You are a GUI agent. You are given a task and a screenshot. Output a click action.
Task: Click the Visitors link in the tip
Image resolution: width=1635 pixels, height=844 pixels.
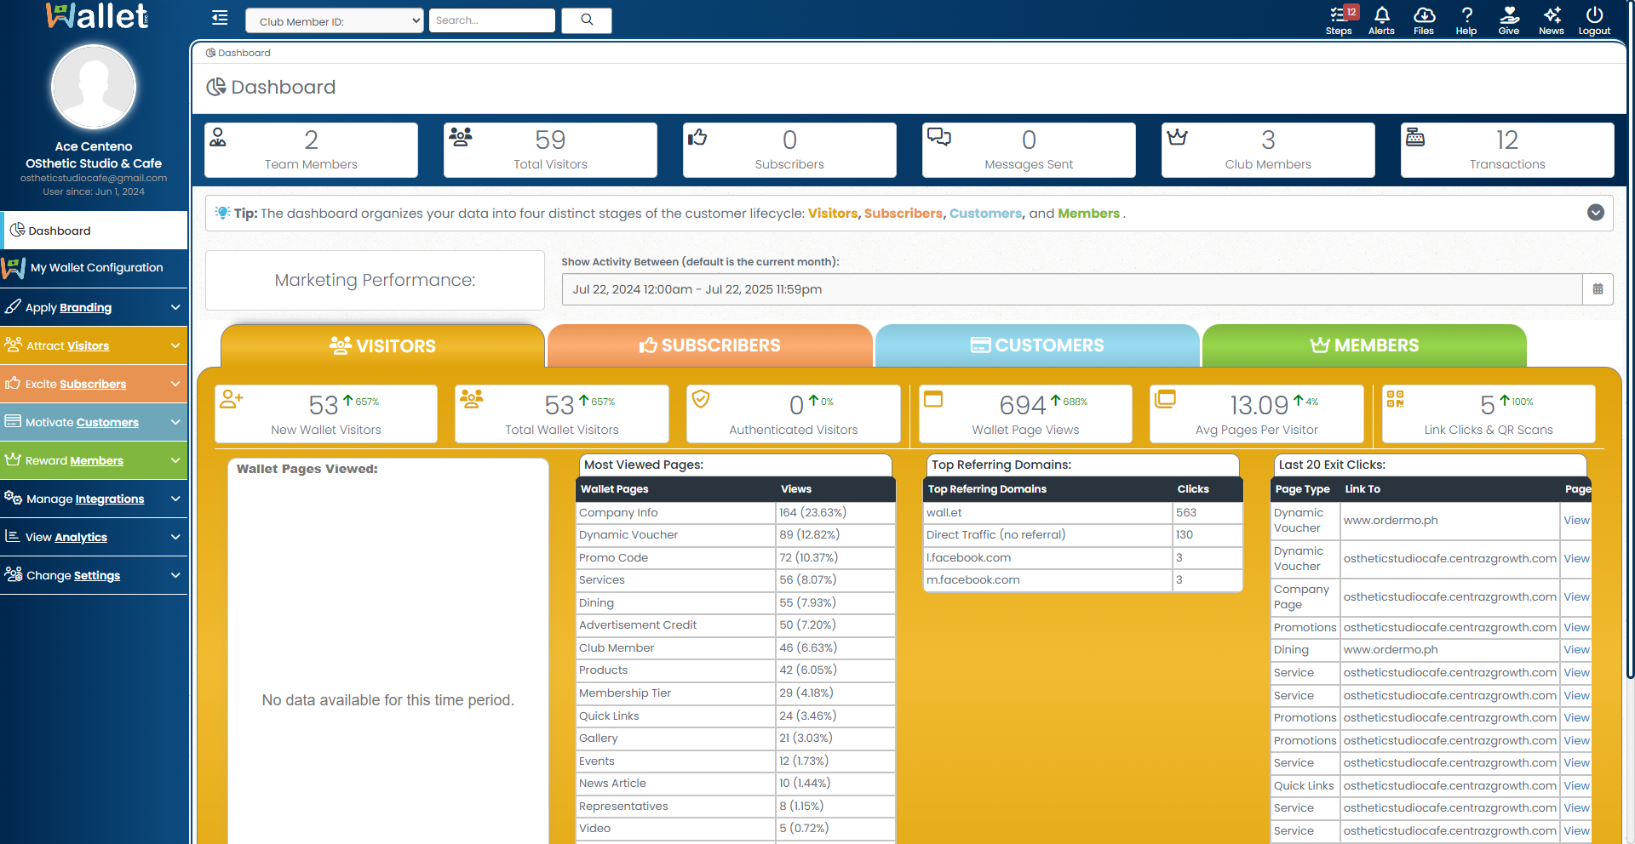(x=833, y=214)
